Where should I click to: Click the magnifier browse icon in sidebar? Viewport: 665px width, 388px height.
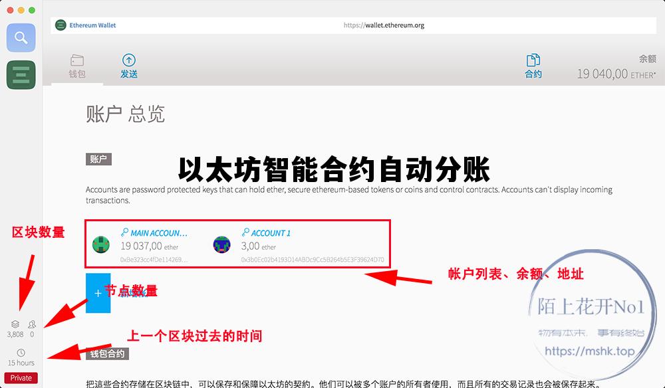(x=21, y=37)
